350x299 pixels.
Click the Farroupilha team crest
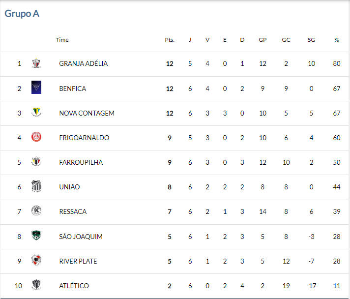click(36, 161)
